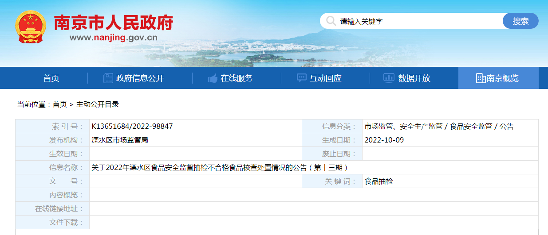The width and height of the screenshot is (548, 235).
Task: Click the 文件下载 label cell
Action: [x=52, y=223]
